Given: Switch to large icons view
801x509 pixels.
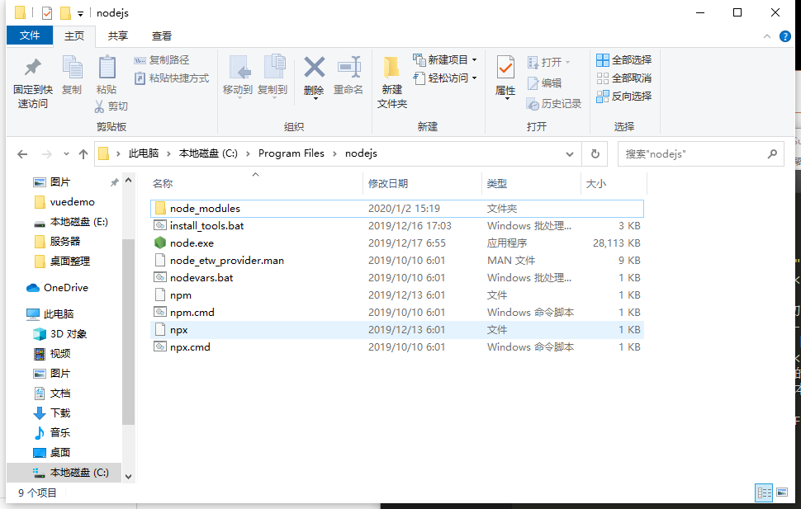Looking at the screenshot, I should point(782,493).
